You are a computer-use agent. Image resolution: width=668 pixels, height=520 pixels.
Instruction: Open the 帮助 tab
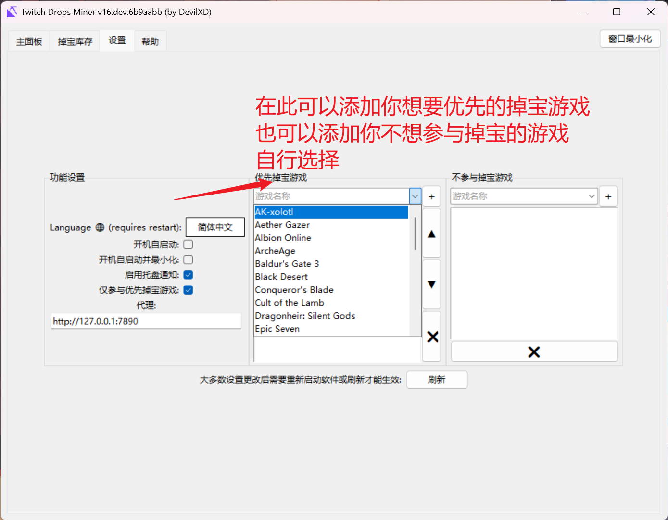click(x=150, y=41)
